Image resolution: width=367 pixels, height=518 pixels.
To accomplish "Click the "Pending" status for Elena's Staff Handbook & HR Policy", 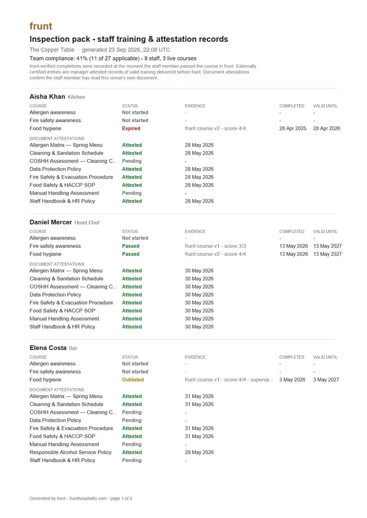I will click(132, 460).
